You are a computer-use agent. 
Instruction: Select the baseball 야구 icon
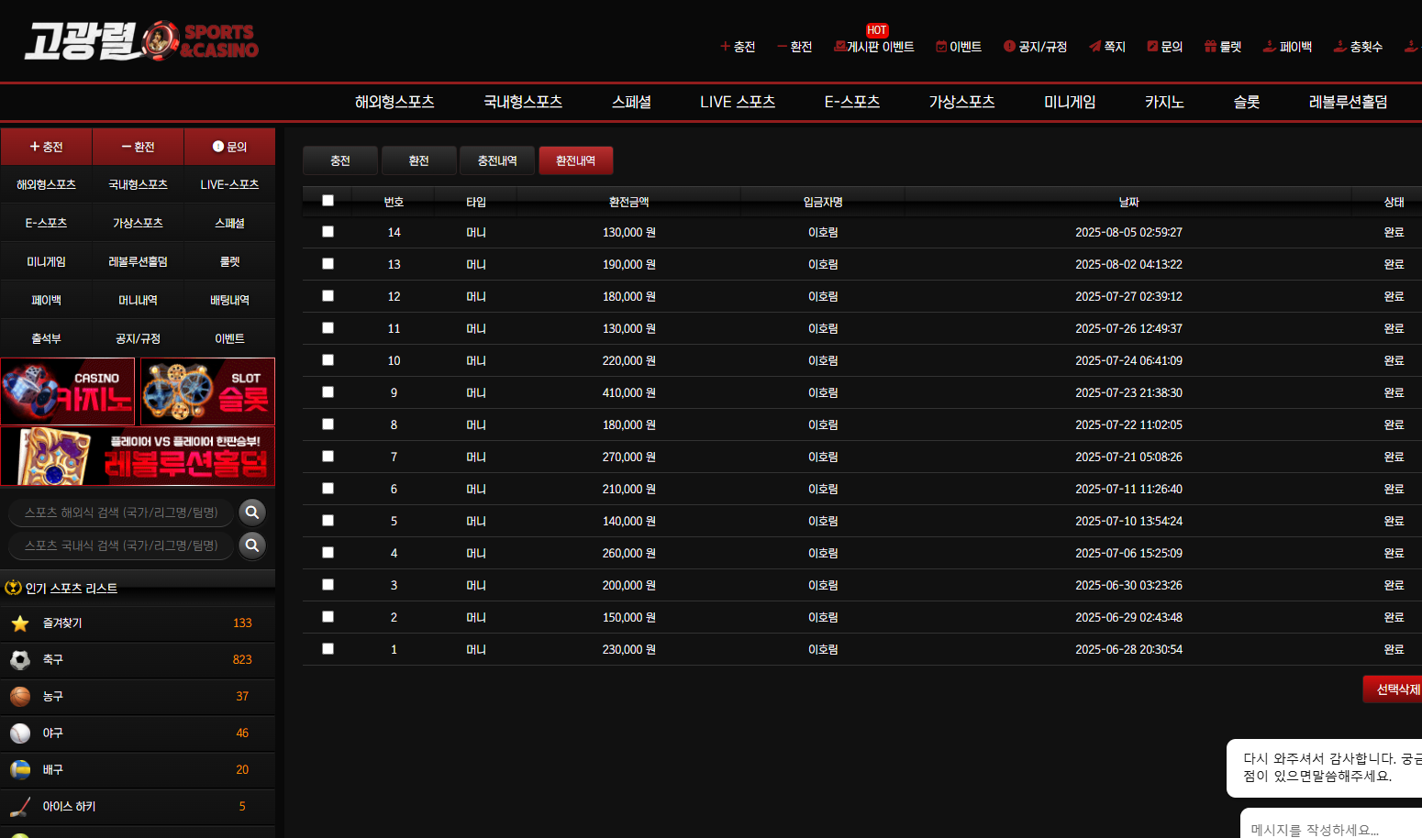(20, 733)
